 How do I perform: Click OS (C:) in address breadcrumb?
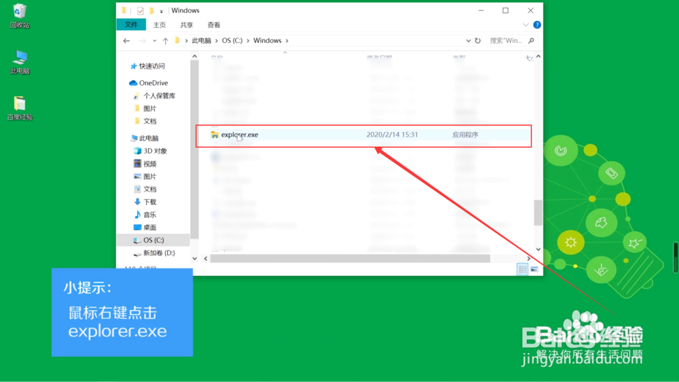(232, 41)
